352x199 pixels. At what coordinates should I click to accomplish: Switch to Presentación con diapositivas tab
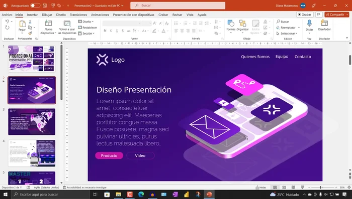coord(134,15)
